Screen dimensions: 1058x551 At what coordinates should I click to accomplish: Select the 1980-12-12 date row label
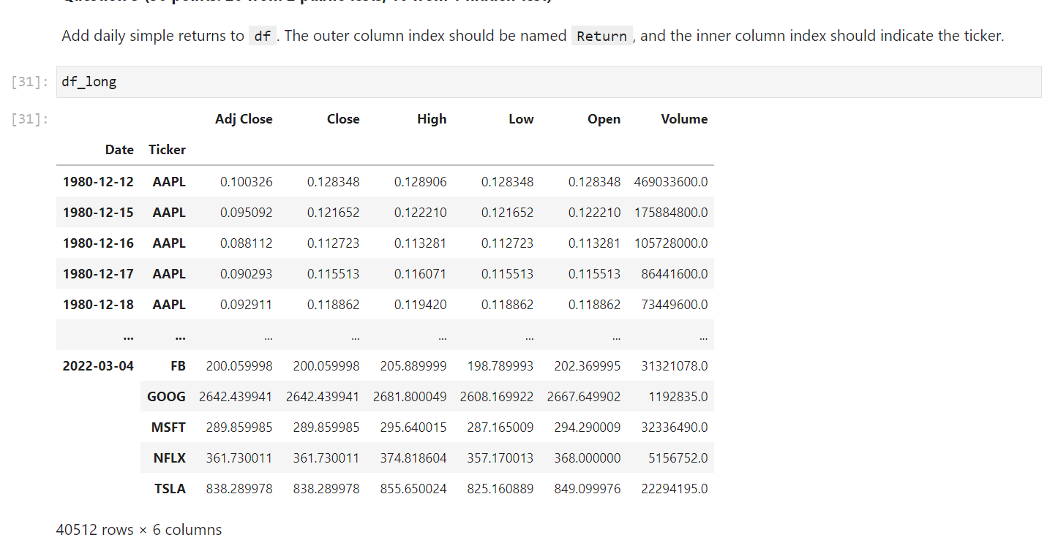[99, 182]
